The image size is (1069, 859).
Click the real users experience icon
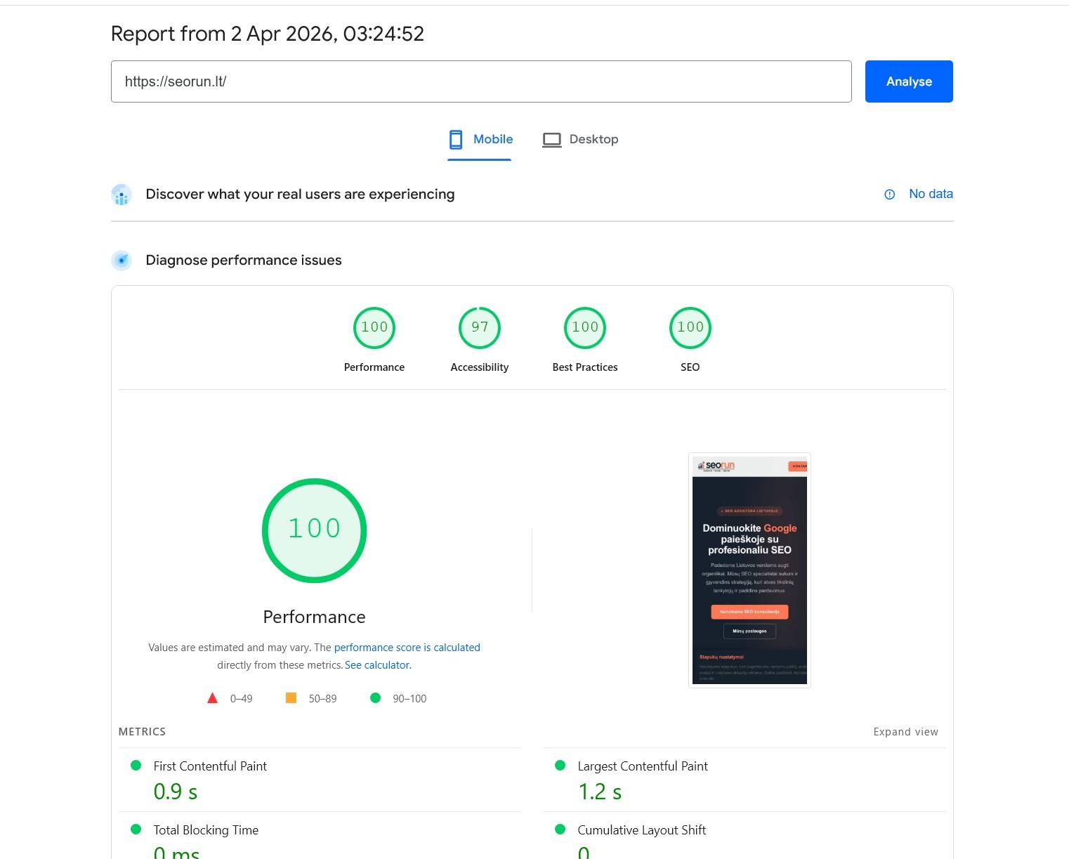click(x=122, y=195)
